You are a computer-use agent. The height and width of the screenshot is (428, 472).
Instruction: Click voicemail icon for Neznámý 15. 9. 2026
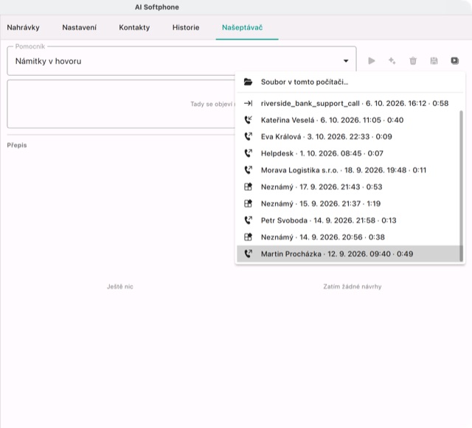[x=248, y=203]
